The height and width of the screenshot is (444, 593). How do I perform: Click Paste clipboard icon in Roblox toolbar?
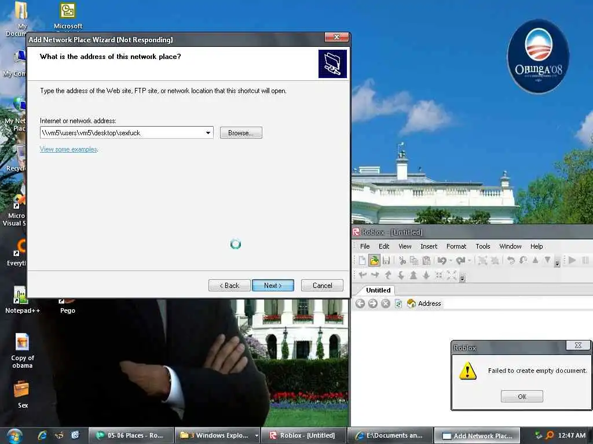pyautogui.click(x=426, y=260)
